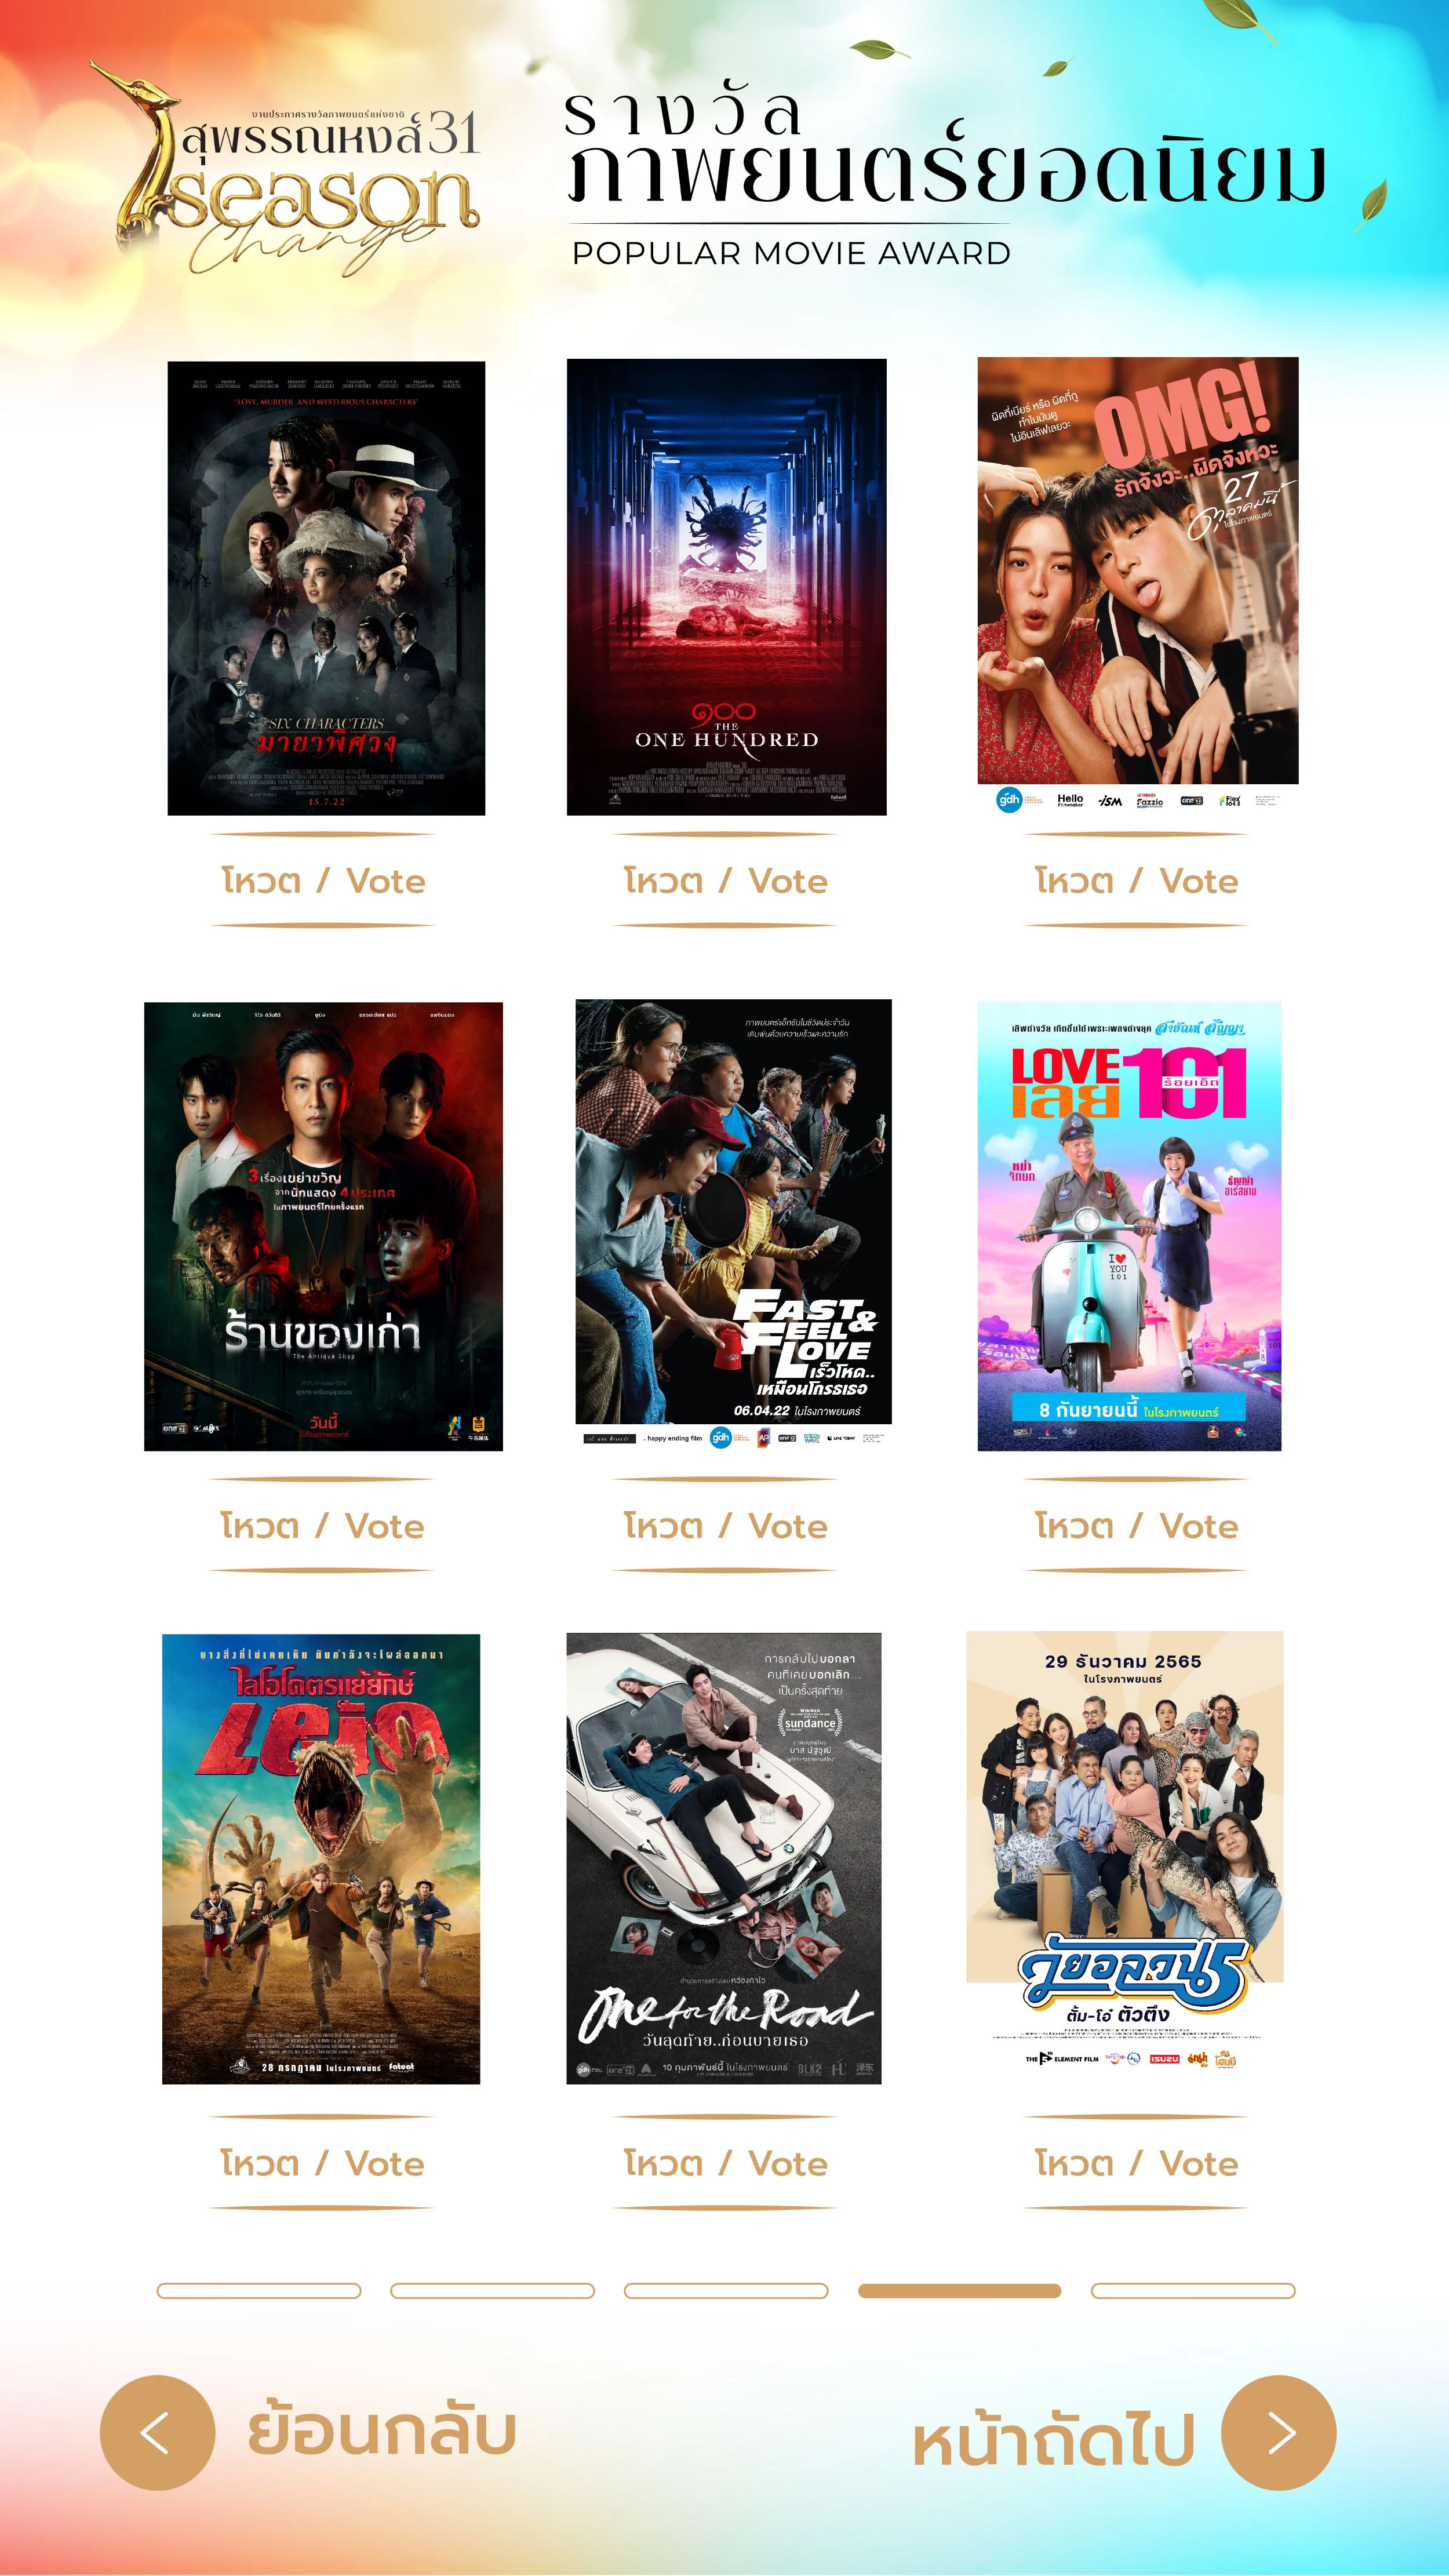Click the ย้อนกลับ back text link
Viewport: 1449px width, 2576px height.
[381, 2432]
